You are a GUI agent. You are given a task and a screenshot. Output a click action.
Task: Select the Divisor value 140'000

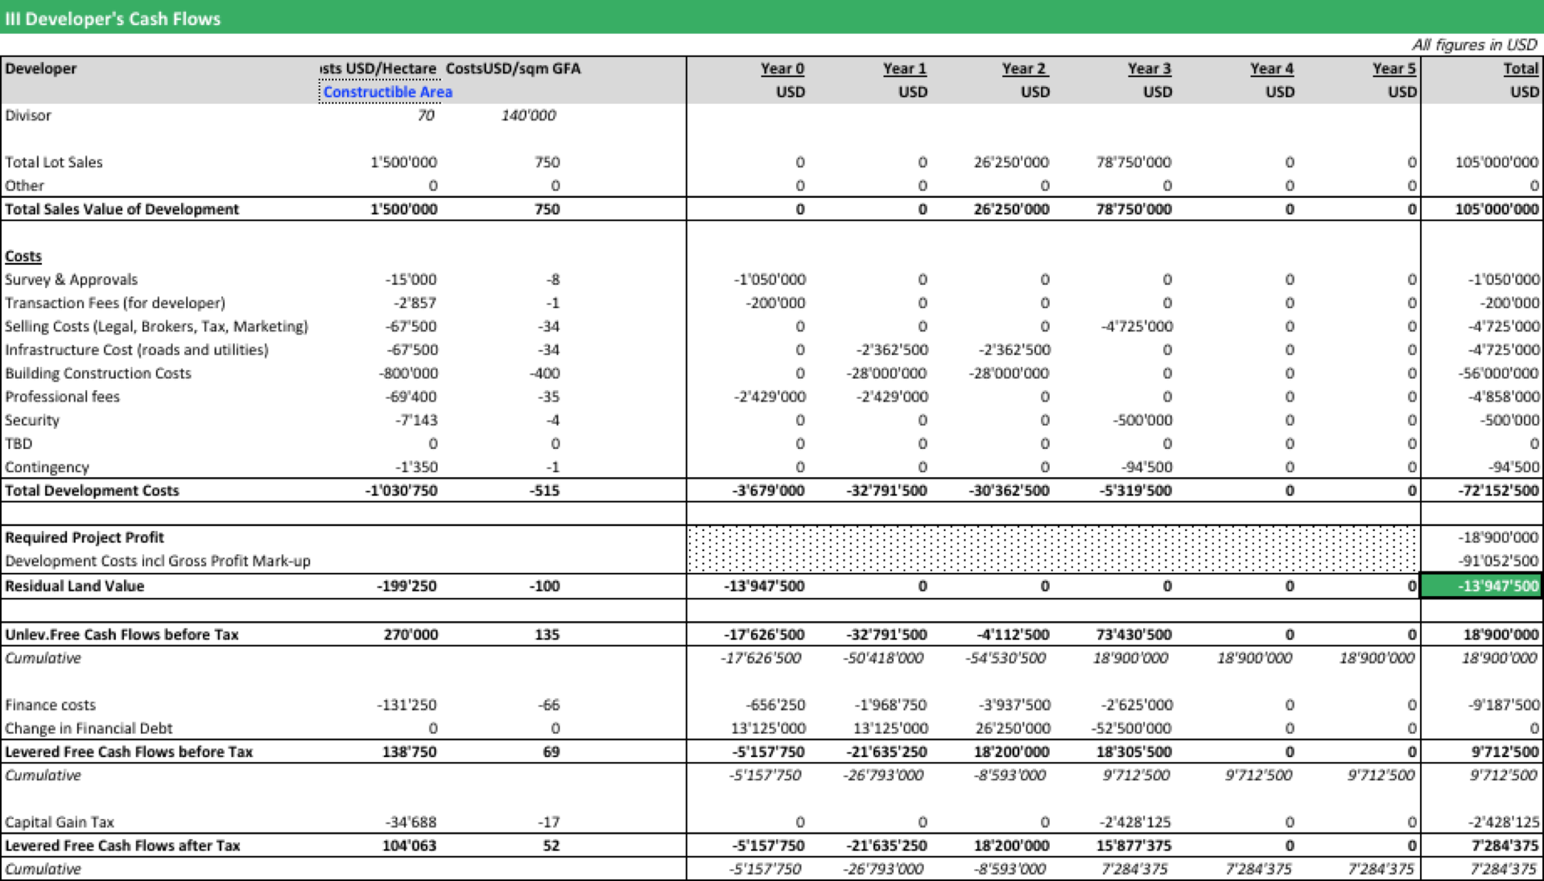(x=528, y=115)
